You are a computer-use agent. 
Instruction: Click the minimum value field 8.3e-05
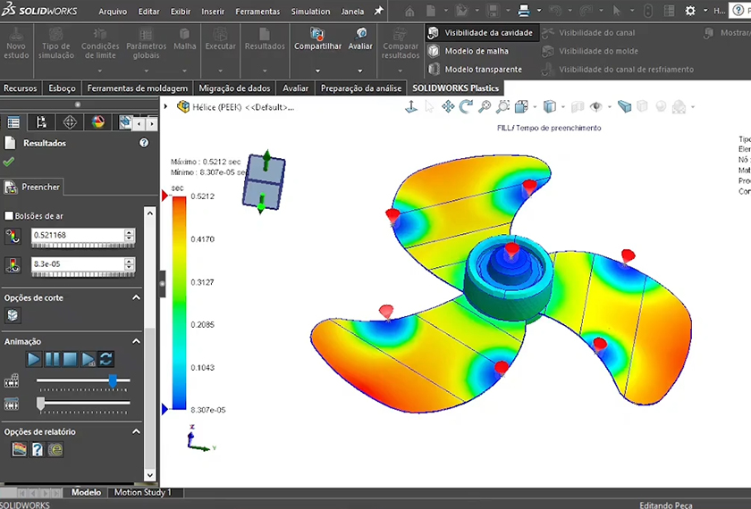pos(78,264)
